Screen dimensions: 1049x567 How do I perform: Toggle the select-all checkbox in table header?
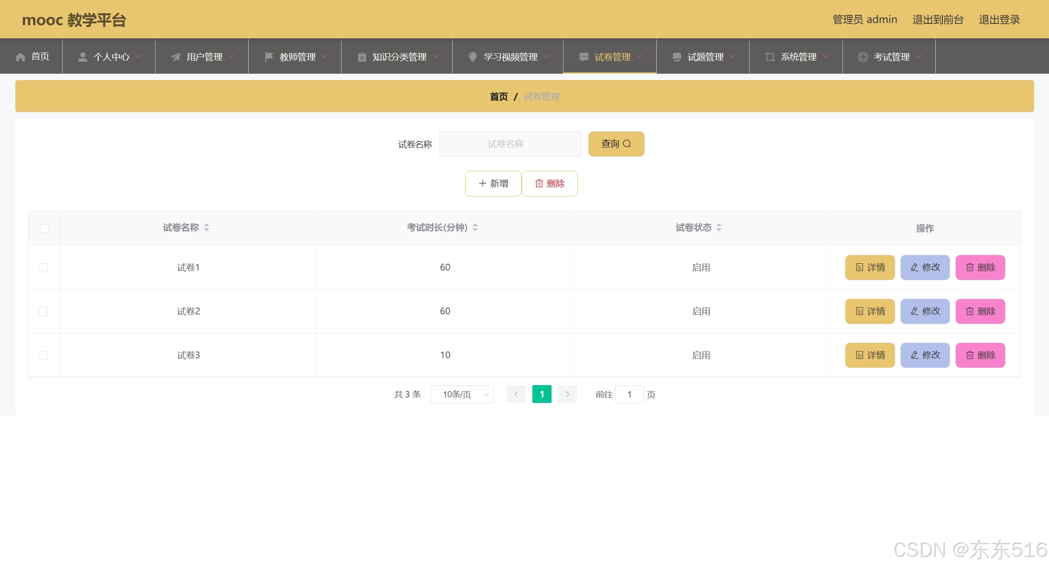(44, 228)
